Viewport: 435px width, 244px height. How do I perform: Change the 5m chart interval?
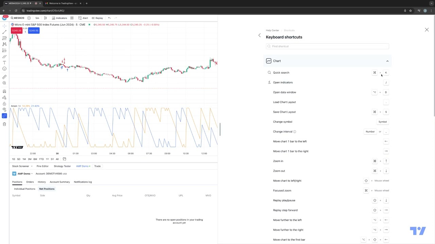point(37,18)
